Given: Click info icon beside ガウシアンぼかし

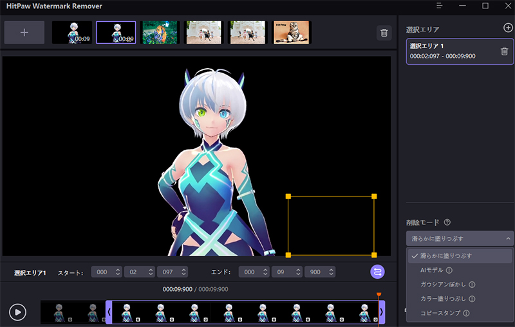Looking at the screenshot, I should (x=472, y=285).
